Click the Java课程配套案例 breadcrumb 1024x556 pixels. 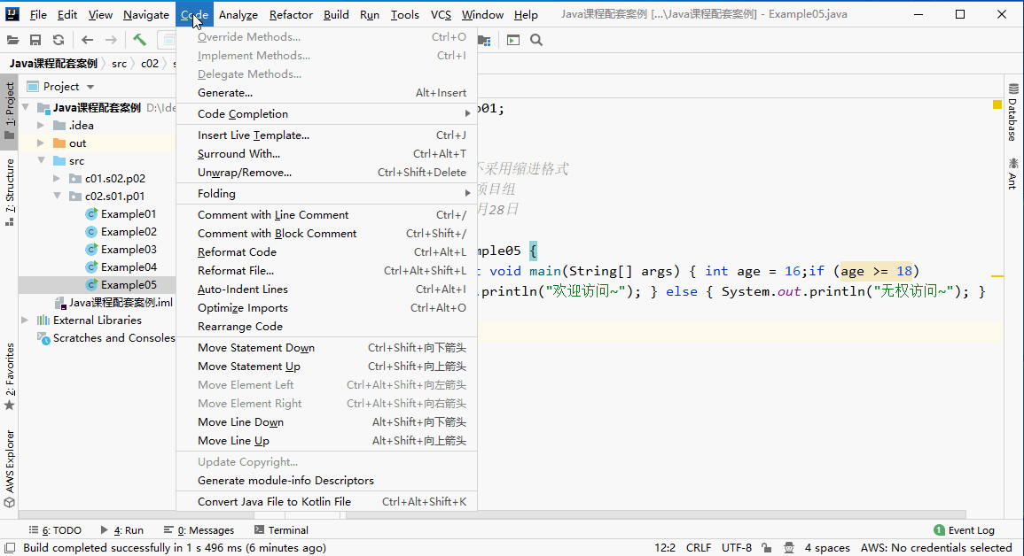tap(53, 63)
